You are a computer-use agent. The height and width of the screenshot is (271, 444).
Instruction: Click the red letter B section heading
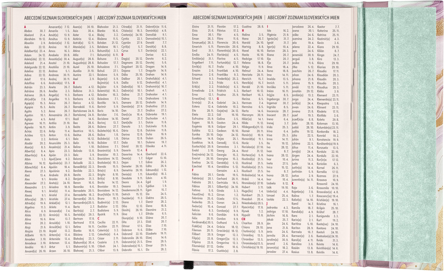74,83
